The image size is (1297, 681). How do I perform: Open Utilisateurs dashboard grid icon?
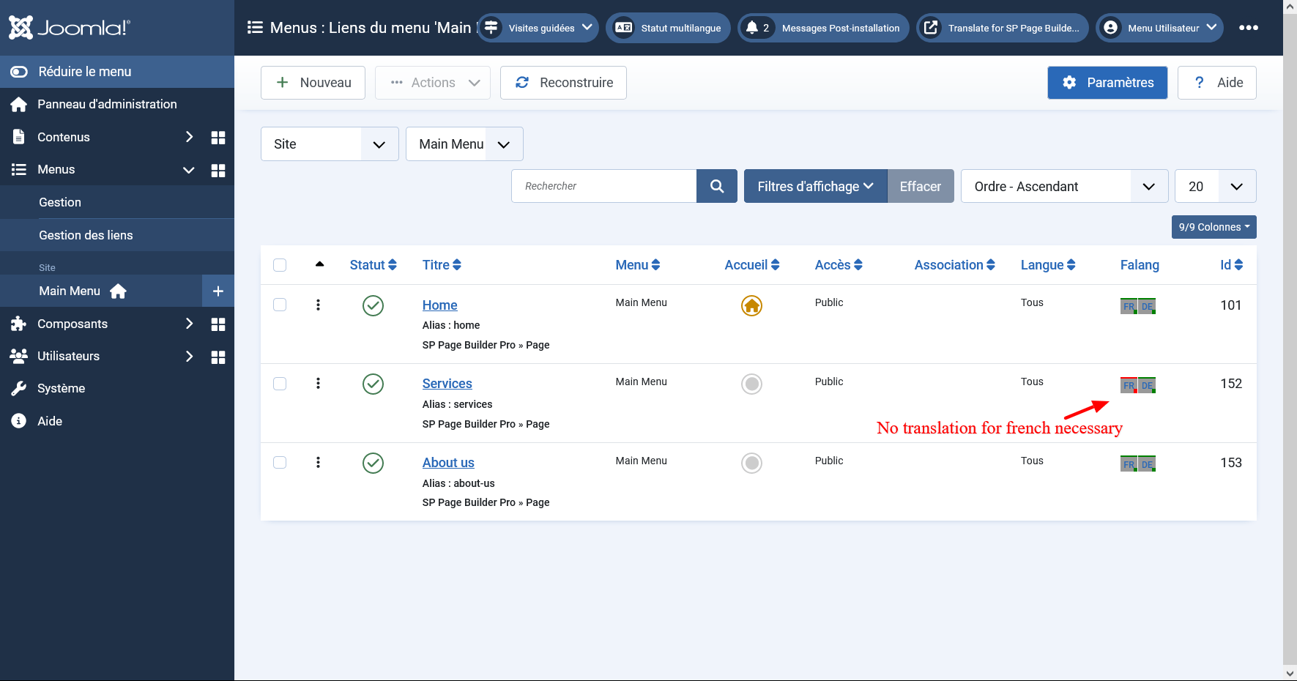point(218,357)
